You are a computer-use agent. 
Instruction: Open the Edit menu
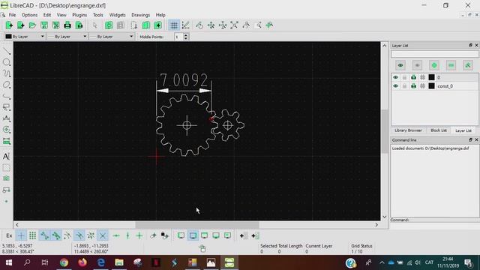46,15
